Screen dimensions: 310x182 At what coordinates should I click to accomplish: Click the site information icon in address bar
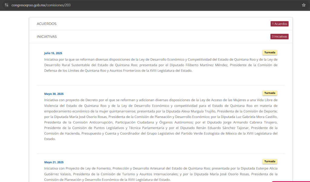pyautogui.click(x=7, y=5)
